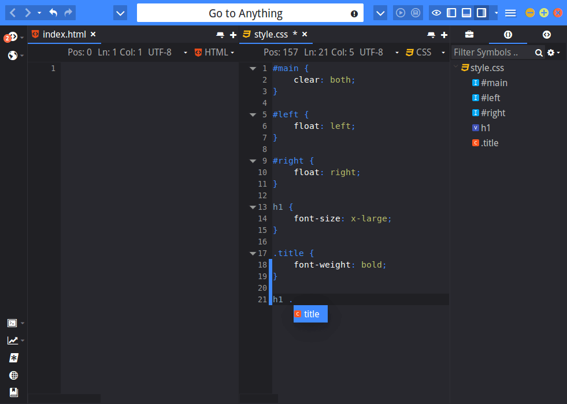Open the terminal icon in left sidebar
This screenshot has width=567, height=404.
[12, 323]
